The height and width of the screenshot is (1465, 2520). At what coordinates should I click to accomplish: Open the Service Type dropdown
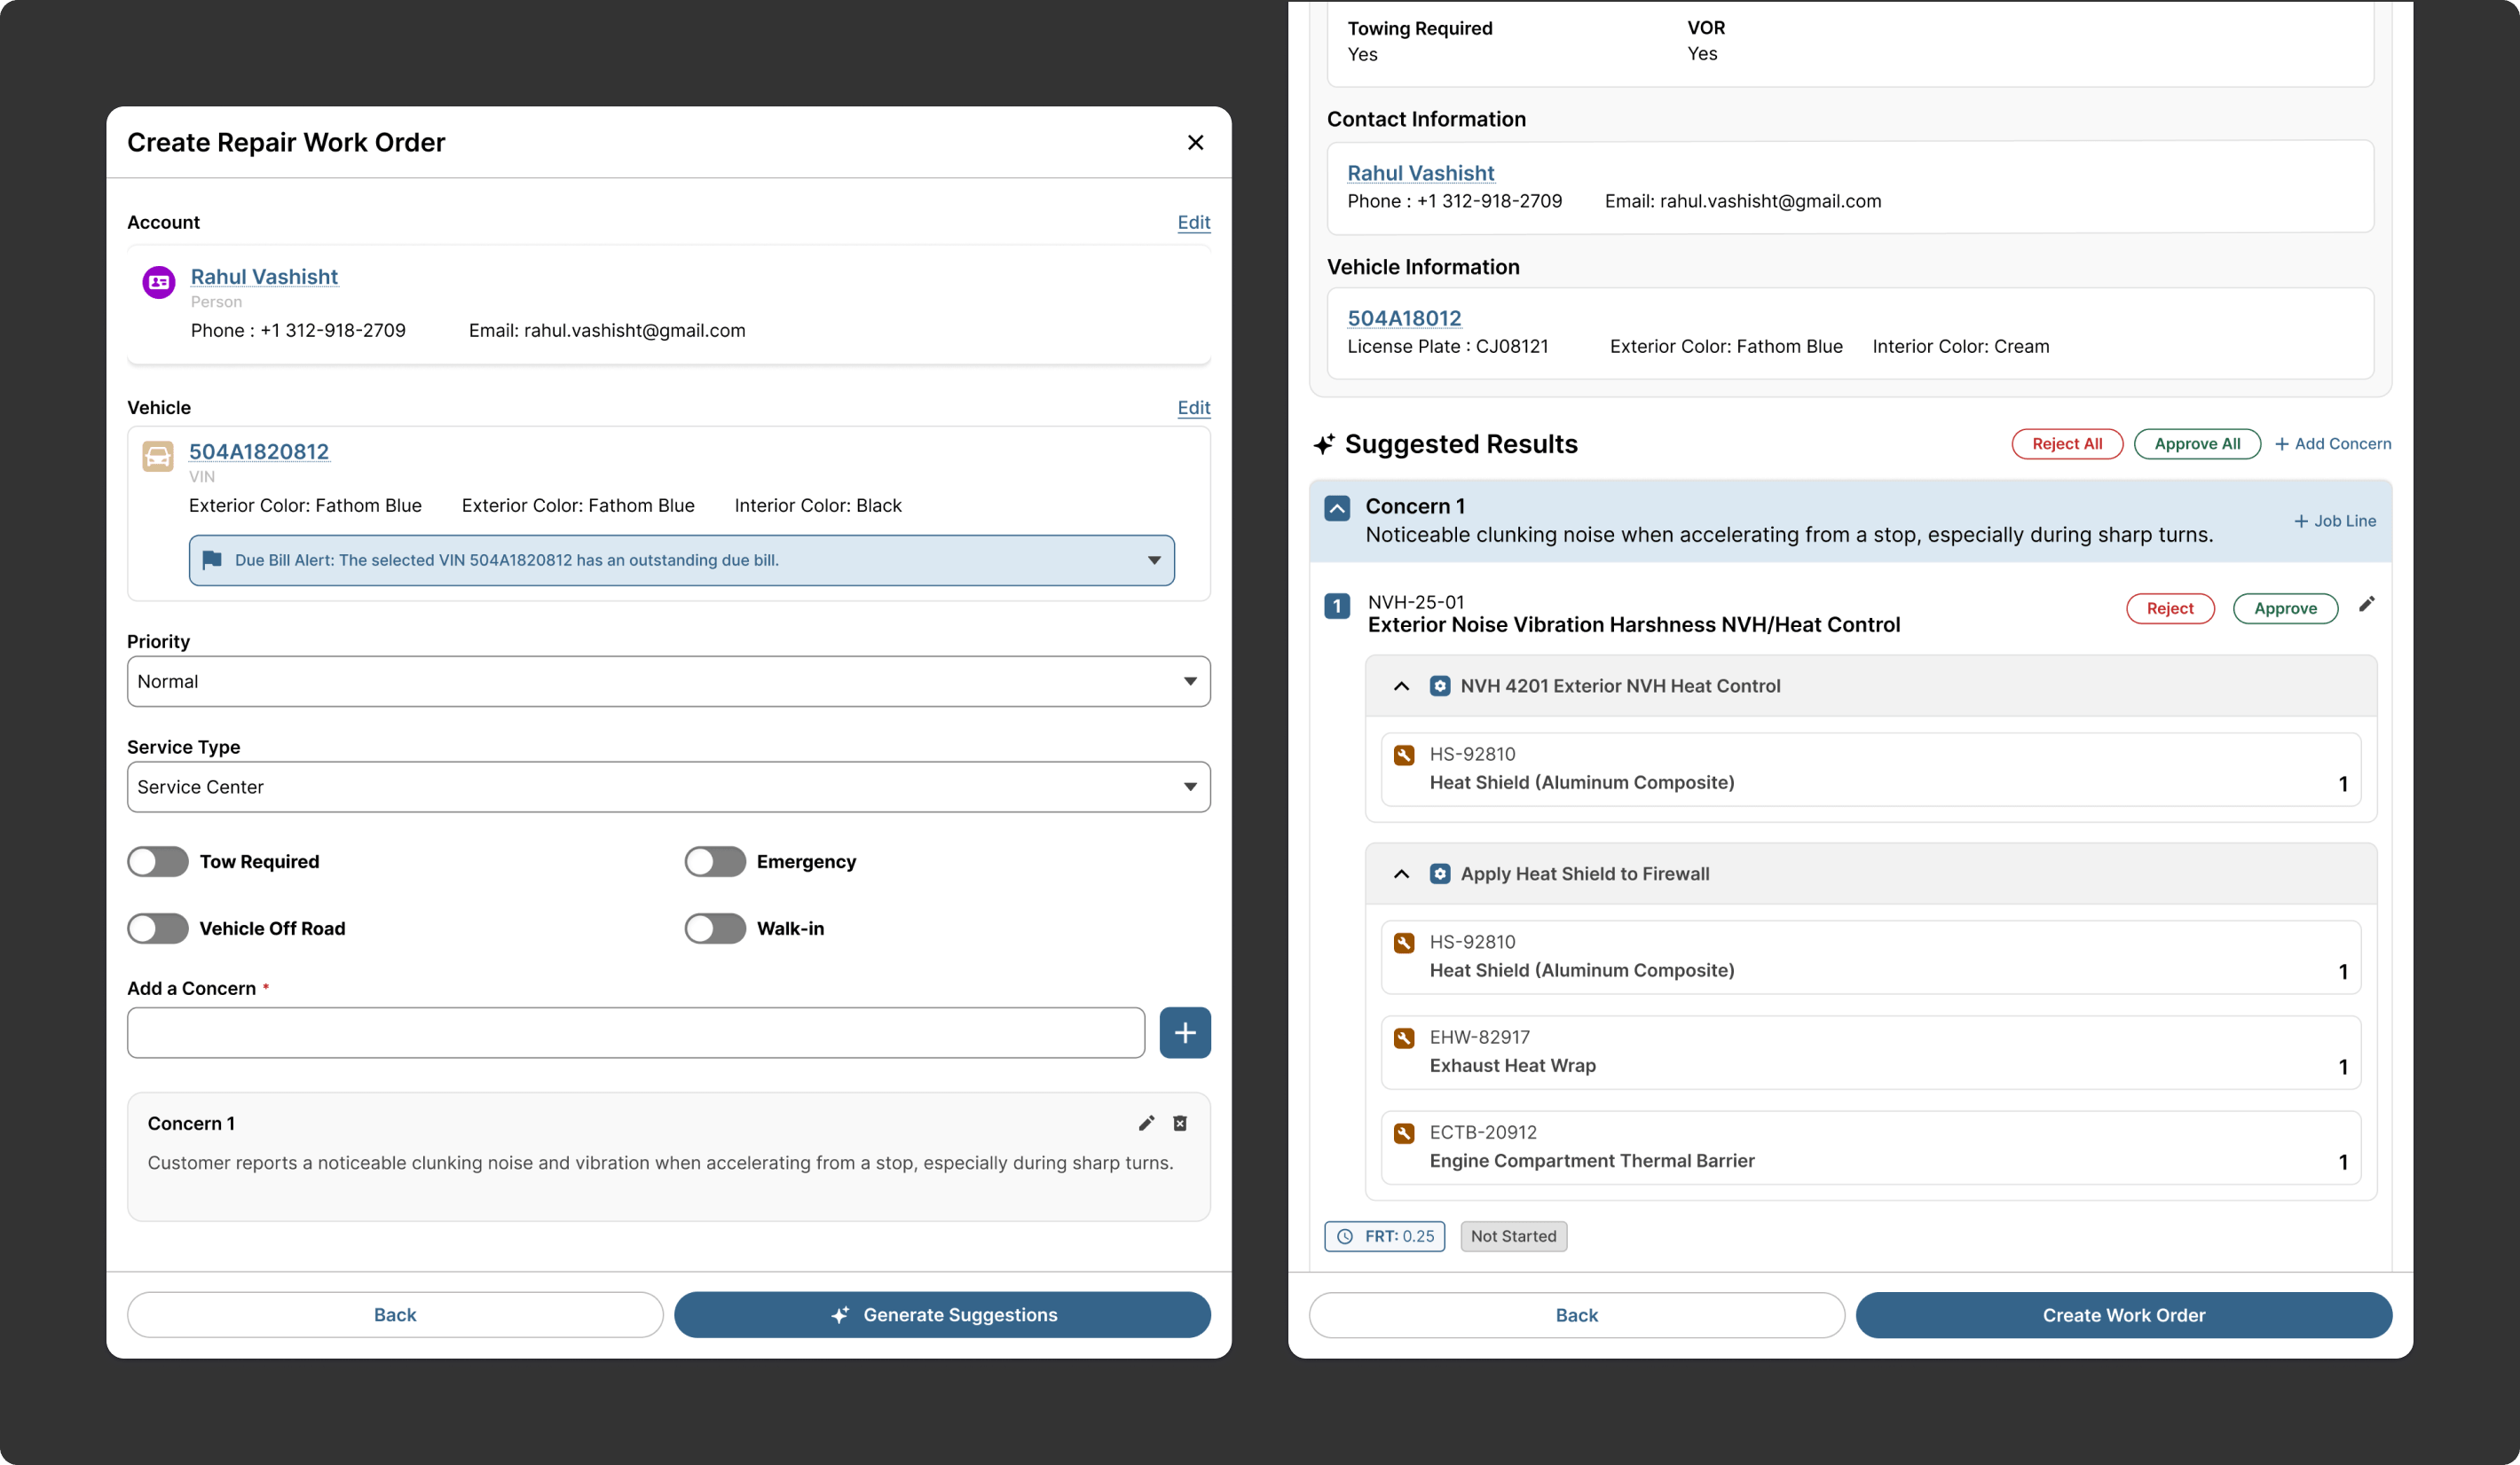coord(668,787)
